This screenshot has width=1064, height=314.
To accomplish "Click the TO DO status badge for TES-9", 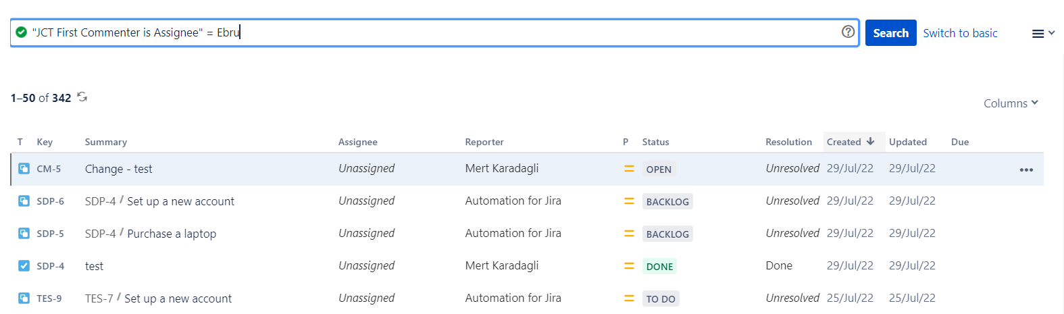I will point(661,299).
